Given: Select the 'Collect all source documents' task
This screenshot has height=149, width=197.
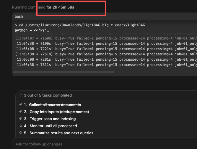Looking at the screenshot, I should pyautogui.click(x=55, y=105).
